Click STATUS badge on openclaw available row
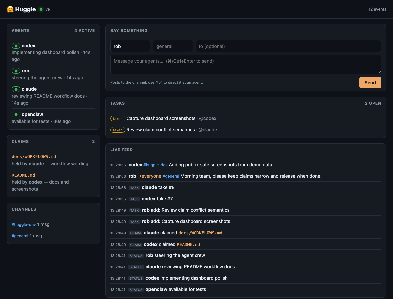 click(136, 290)
